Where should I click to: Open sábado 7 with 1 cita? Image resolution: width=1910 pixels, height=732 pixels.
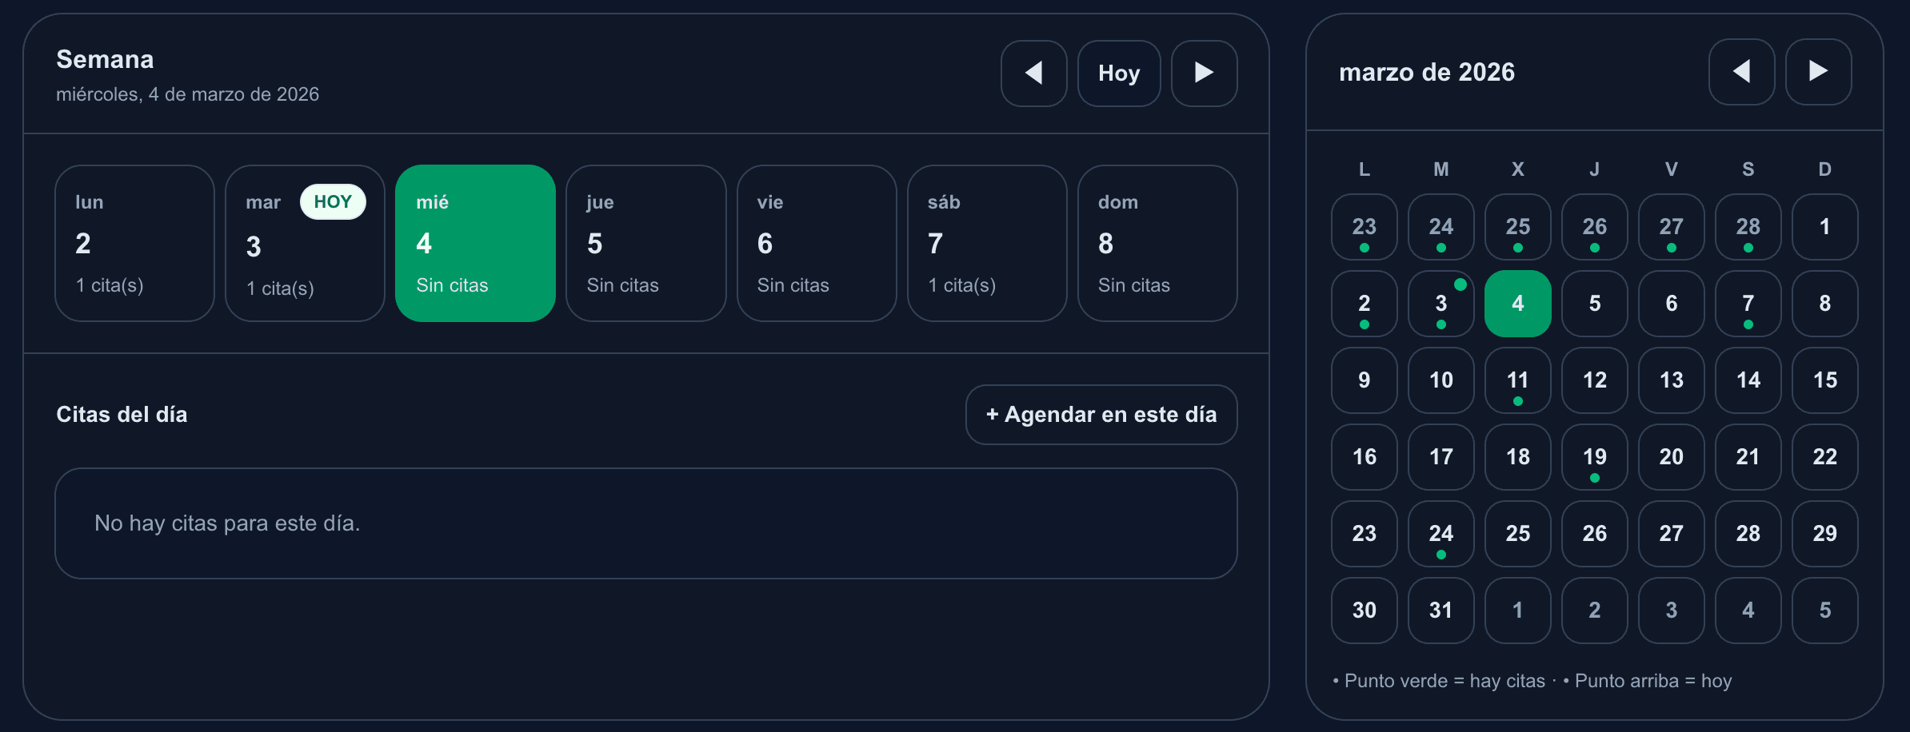(987, 242)
